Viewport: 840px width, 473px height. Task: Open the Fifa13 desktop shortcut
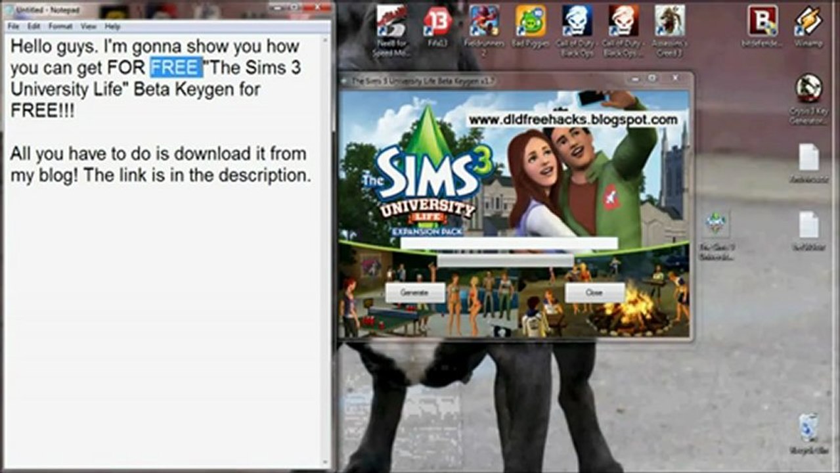[x=437, y=26]
